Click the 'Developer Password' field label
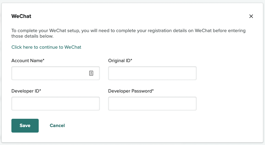This screenshot has width=265, height=145. [x=130, y=91]
